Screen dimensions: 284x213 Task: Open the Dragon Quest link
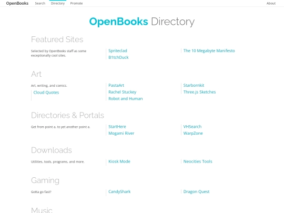[196, 191]
